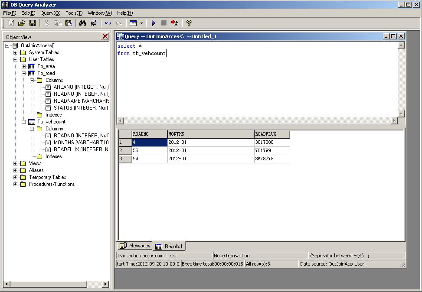This screenshot has width=422, height=292.
Task: Create a new query window
Action: (x=10, y=23)
